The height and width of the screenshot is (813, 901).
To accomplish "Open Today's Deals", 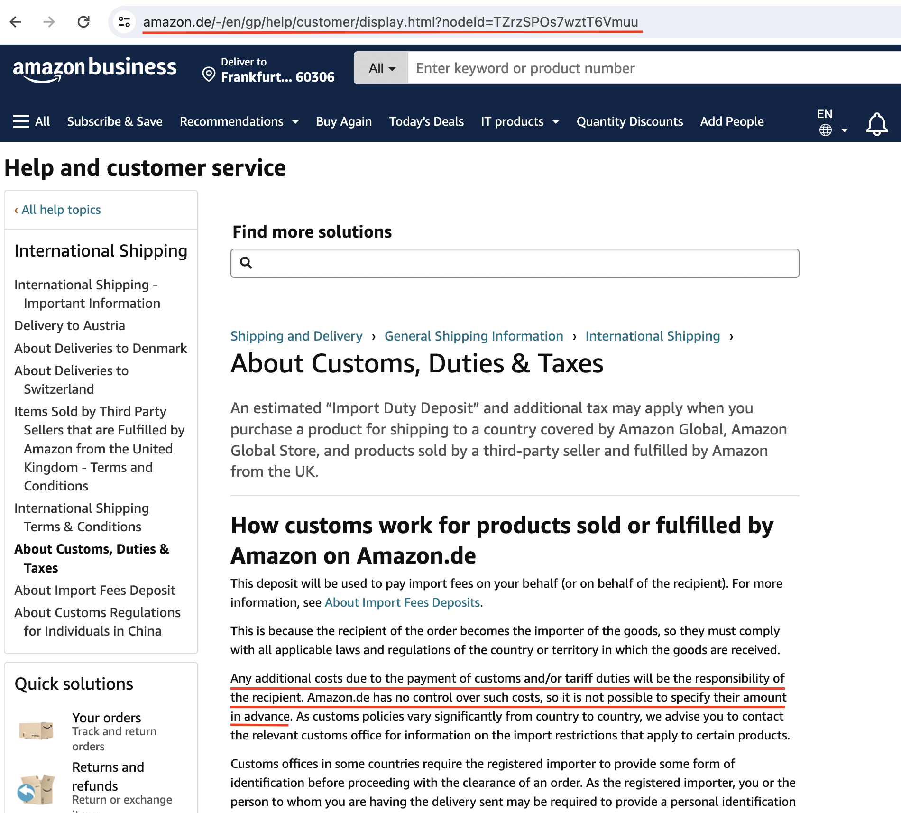I will tap(426, 121).
